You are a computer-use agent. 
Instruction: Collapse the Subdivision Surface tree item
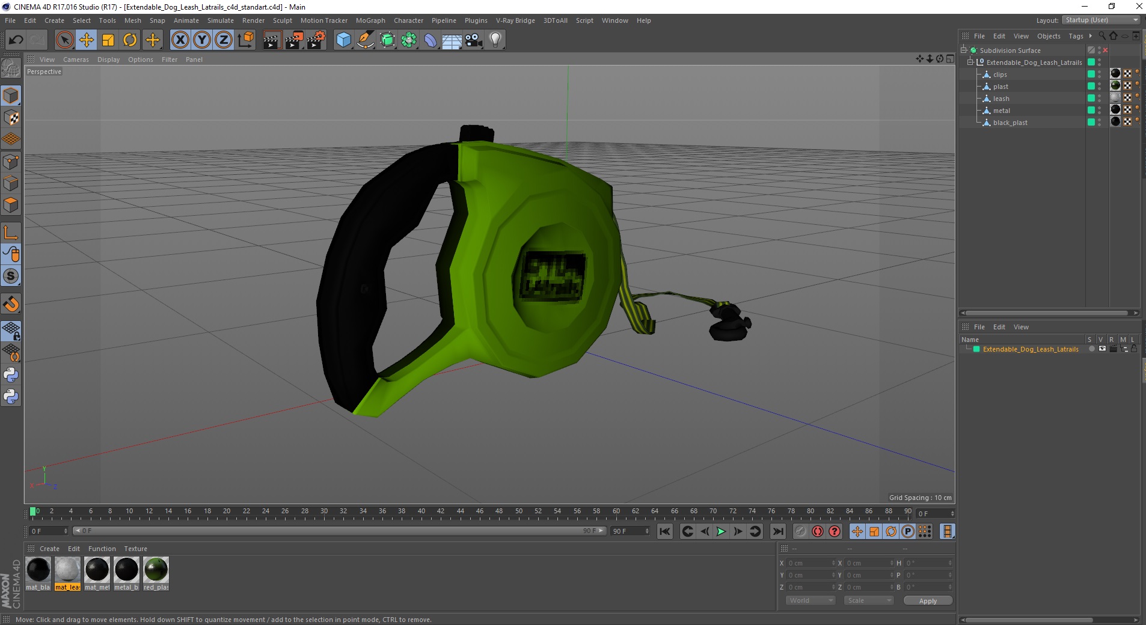pyautogui.click(x=964, y=50)
